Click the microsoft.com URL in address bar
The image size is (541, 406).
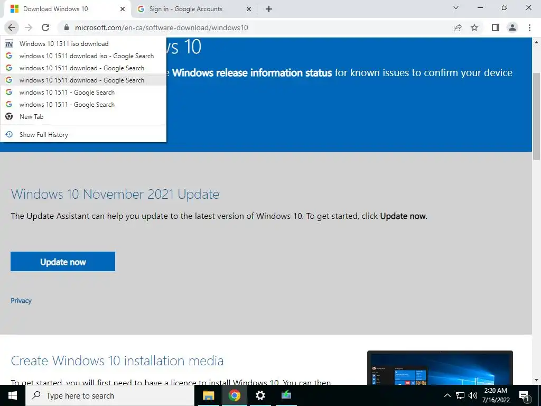point(162,27)
